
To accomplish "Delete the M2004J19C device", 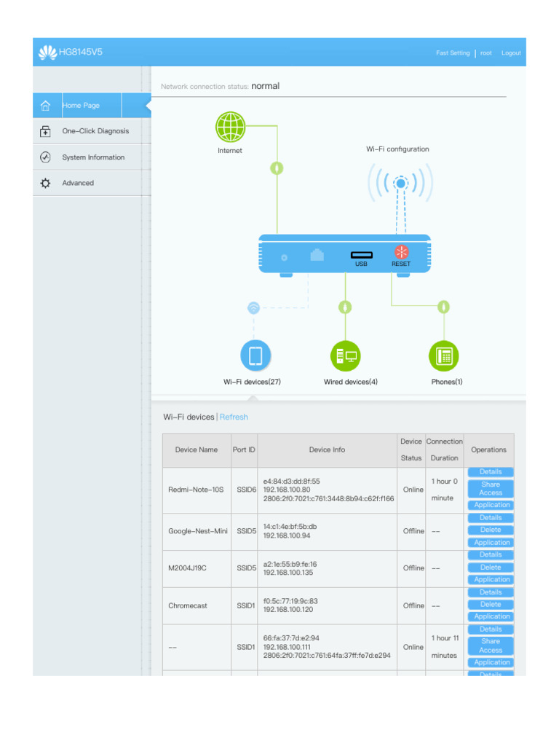I will 491,568.
